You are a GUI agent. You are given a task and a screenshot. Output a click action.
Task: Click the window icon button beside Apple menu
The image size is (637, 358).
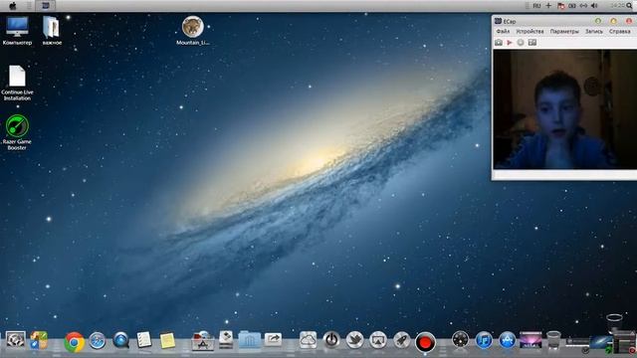[46, 6]
